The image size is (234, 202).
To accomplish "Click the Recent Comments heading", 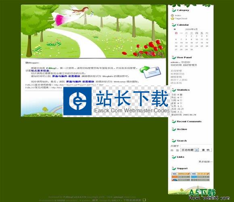I will click(189, 122).
